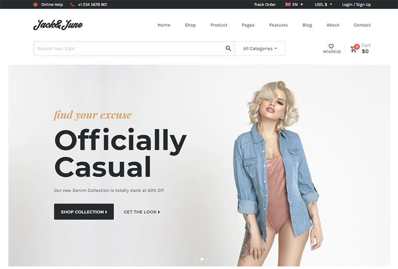Click the cart item count badge
398x269 pixels.
357,47
